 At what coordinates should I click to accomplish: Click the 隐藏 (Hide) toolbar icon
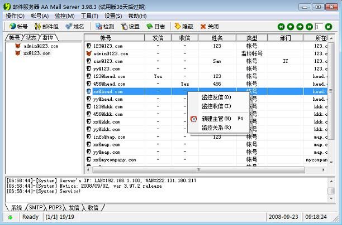(x=183, y=26)
